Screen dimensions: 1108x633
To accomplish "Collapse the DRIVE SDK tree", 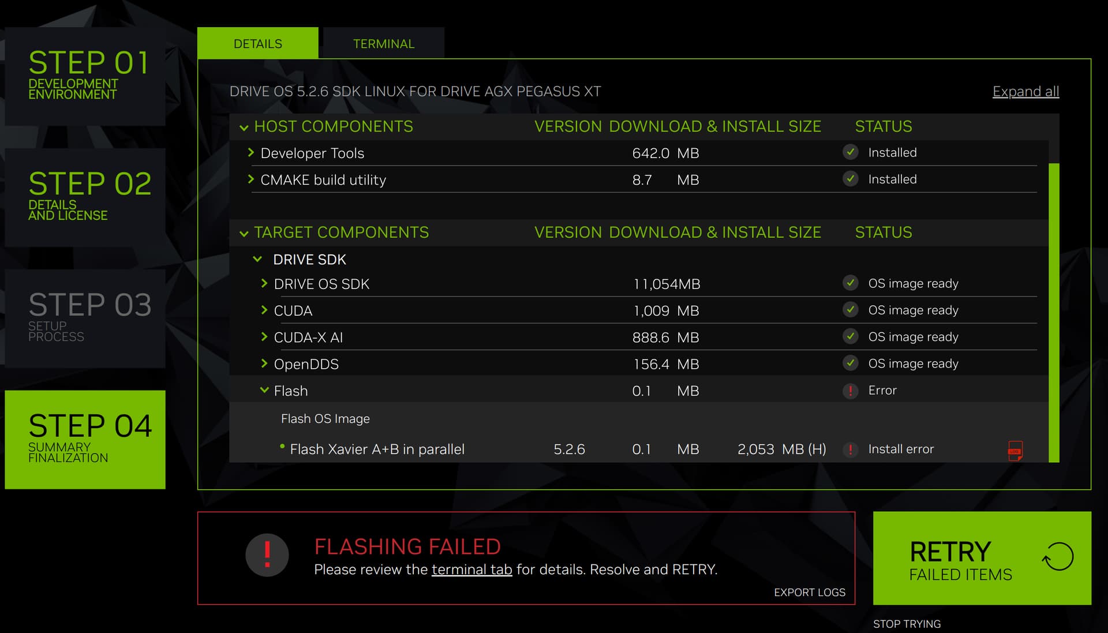I will [x=258, y=259].
